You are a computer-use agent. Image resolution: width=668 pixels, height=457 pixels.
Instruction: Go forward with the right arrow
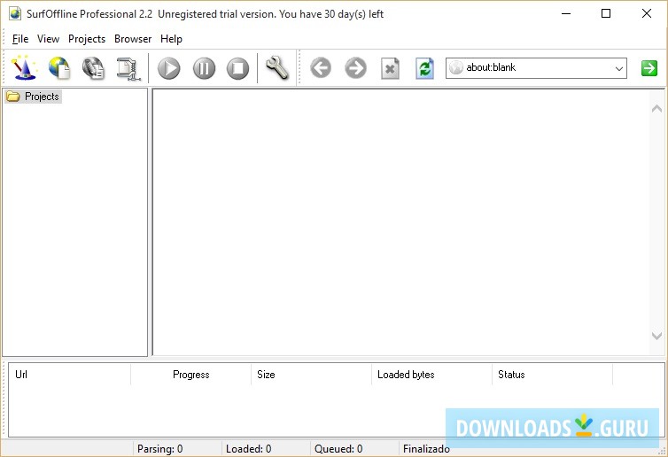coord(355,68)
